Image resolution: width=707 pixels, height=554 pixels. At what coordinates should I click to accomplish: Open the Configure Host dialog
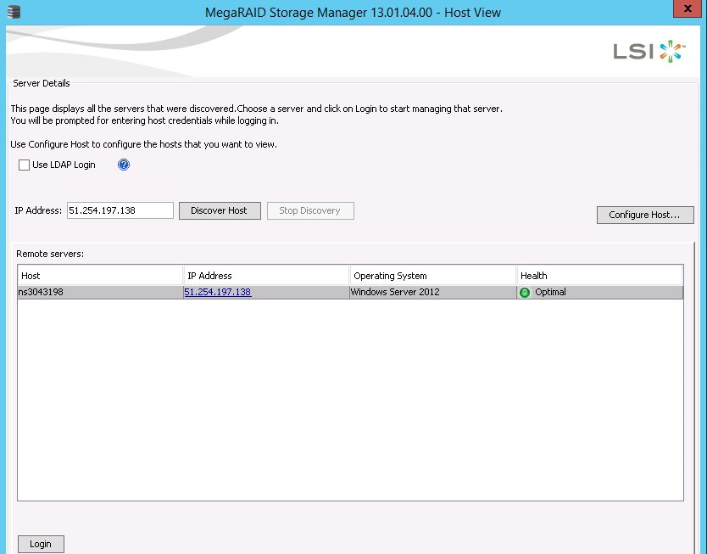tap(645, 215)
